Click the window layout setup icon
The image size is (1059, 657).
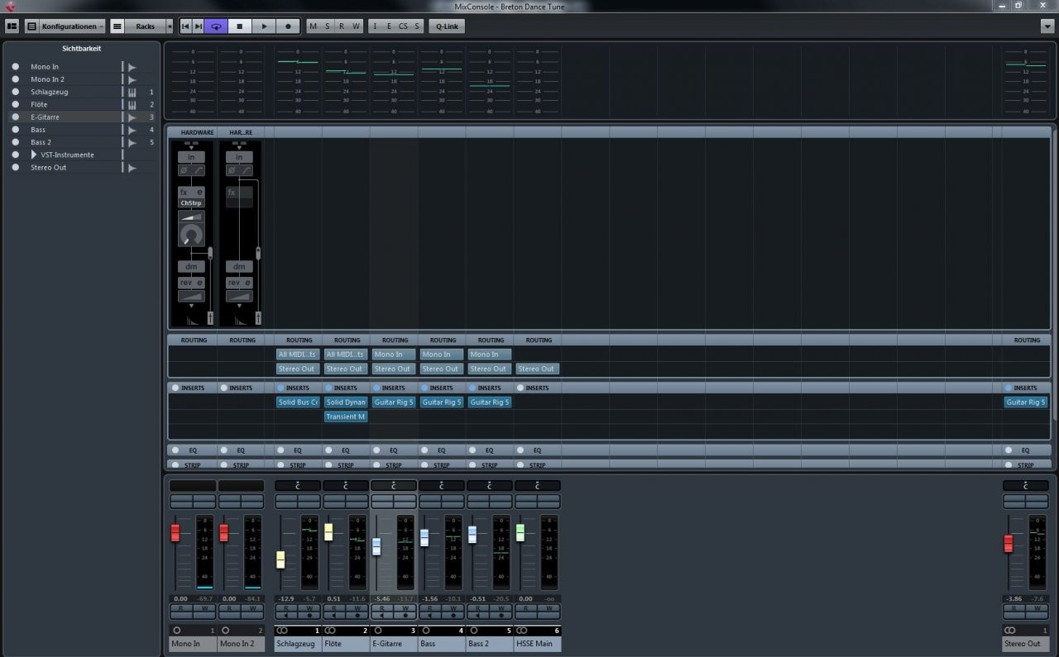12,26
